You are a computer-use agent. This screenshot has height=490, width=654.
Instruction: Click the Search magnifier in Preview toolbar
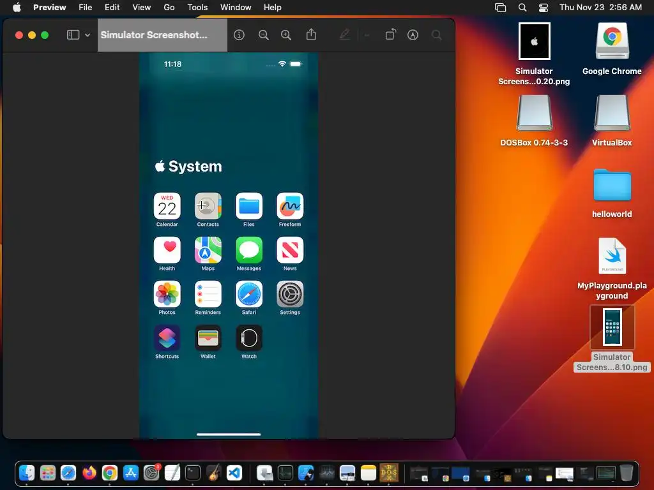coord(437,35)
